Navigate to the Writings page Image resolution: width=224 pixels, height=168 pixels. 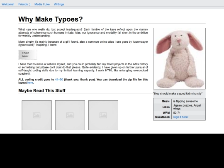59,4
